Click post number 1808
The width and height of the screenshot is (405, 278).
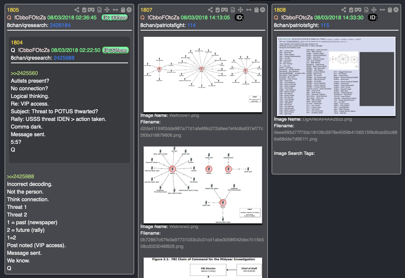point(280,10)
